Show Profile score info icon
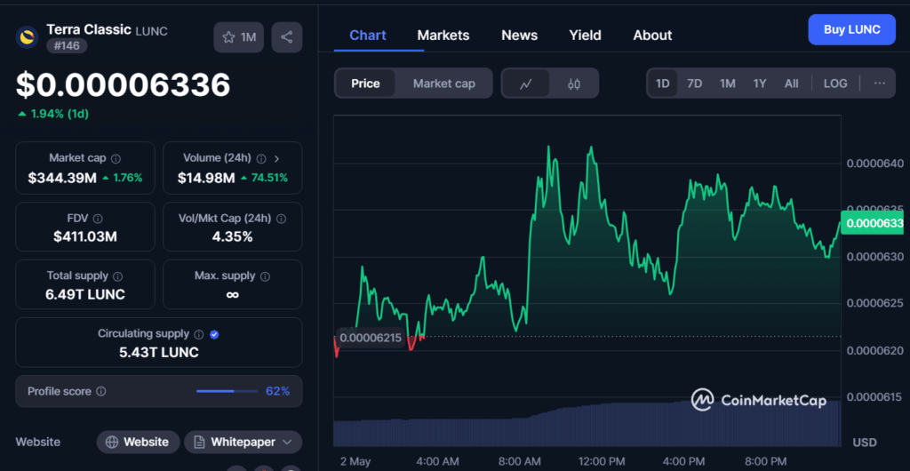This screenshot has height=471, width=910. tap(101, 392)
